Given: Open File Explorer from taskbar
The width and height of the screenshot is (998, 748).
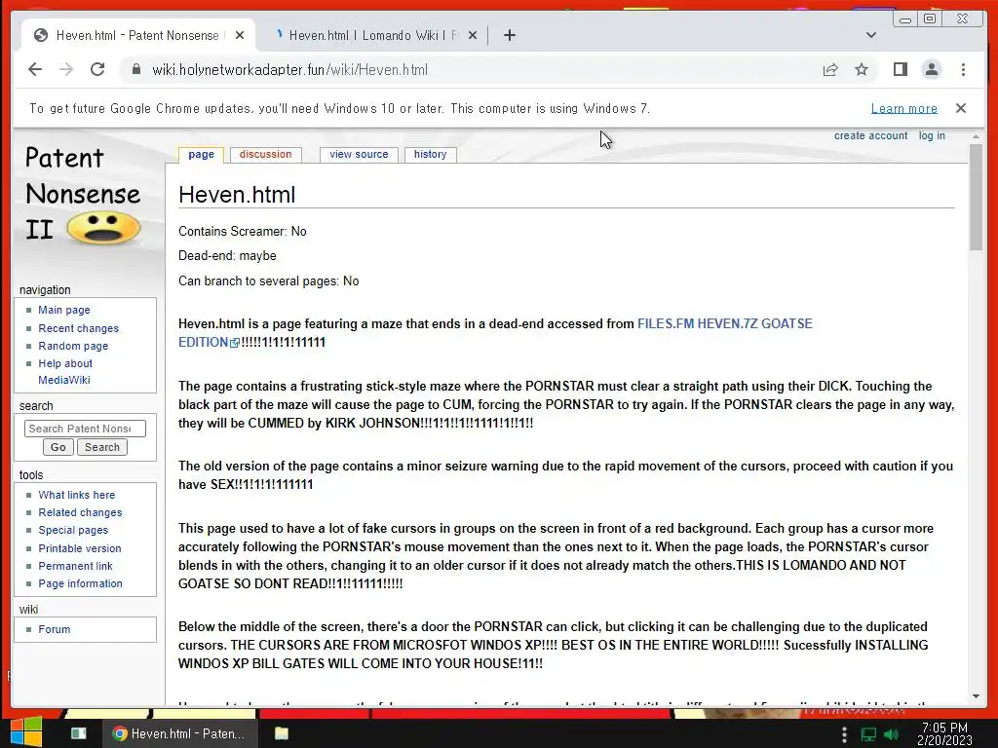Looking at the screenshot, I should [x=282, y=733].
